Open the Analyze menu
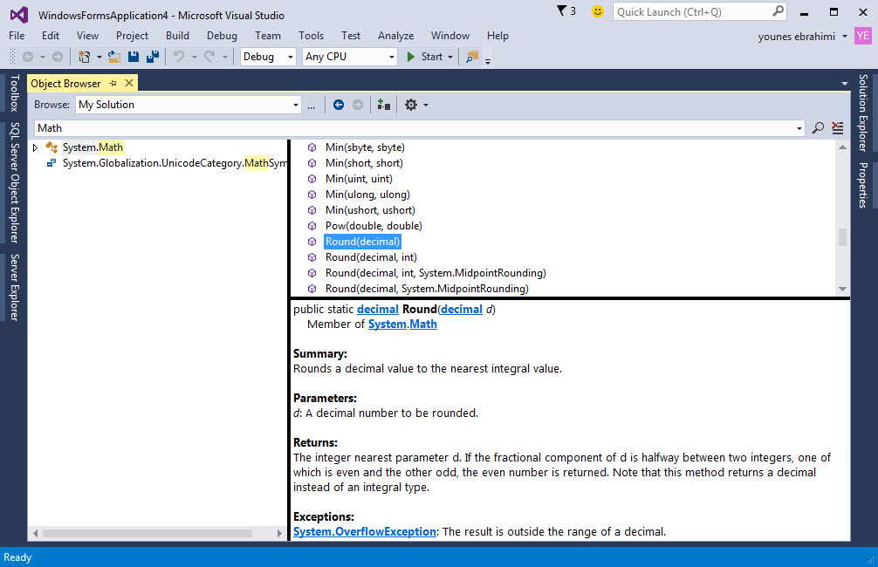Viewport: 878px width, 567px height. coord(395,36)
